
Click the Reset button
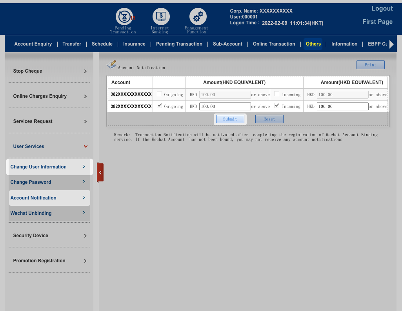coord(269,119)
